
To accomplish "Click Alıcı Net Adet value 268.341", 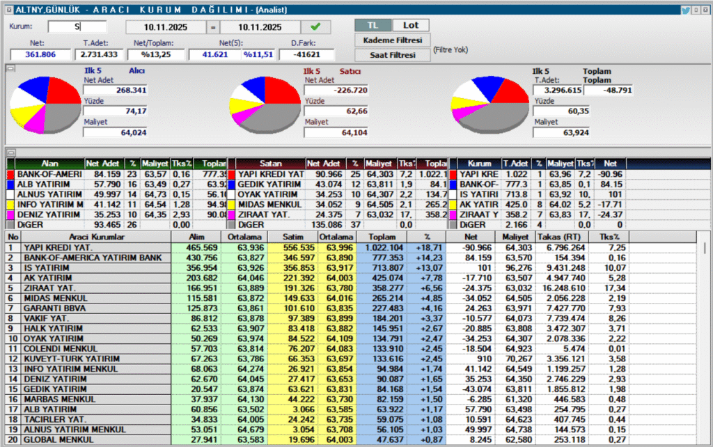I will click(x=116, y=90).
